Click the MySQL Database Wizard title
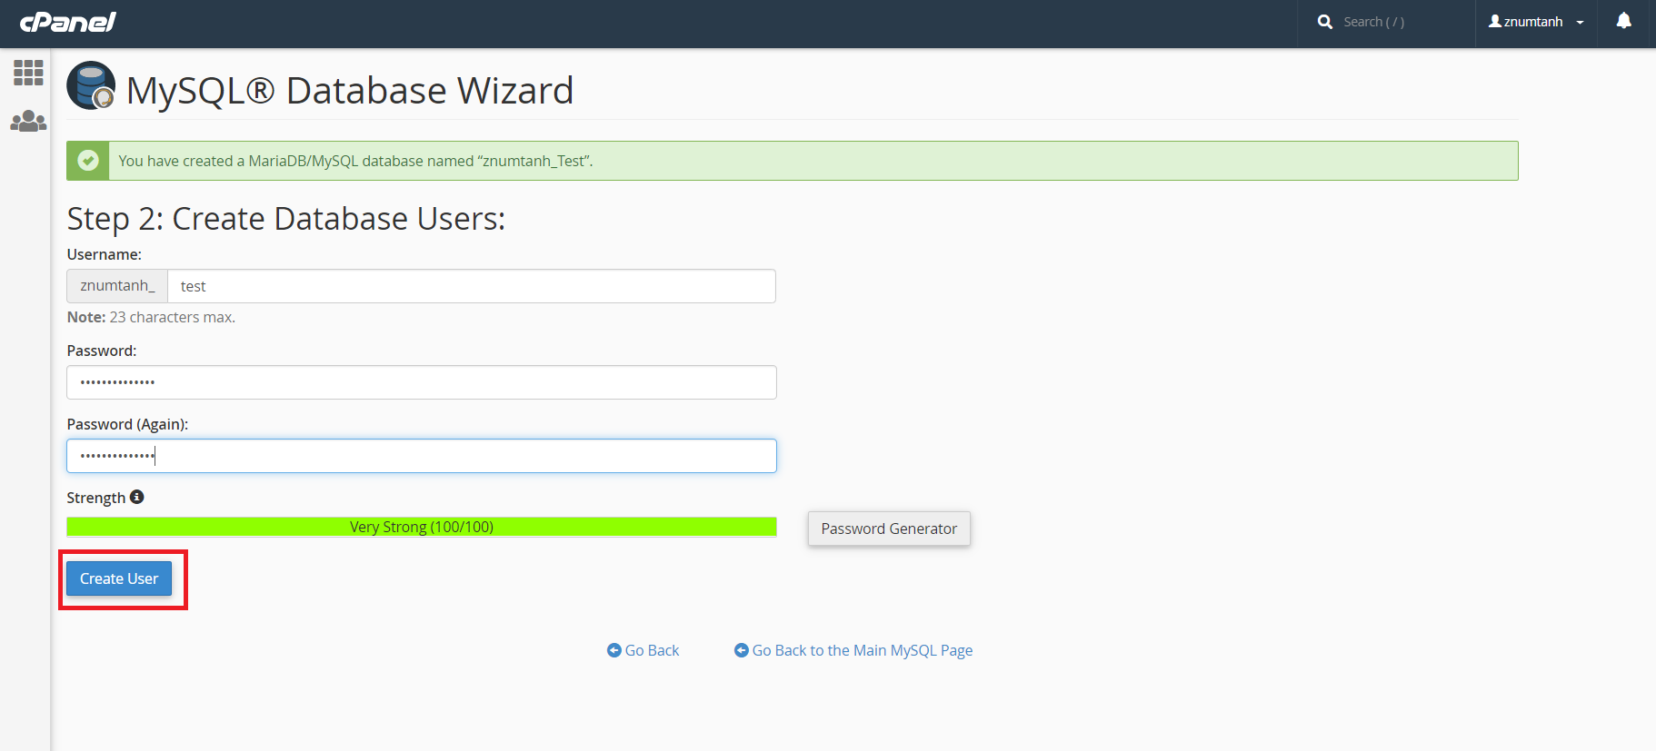The image size is (1656, 751). [x=350, y=90]
